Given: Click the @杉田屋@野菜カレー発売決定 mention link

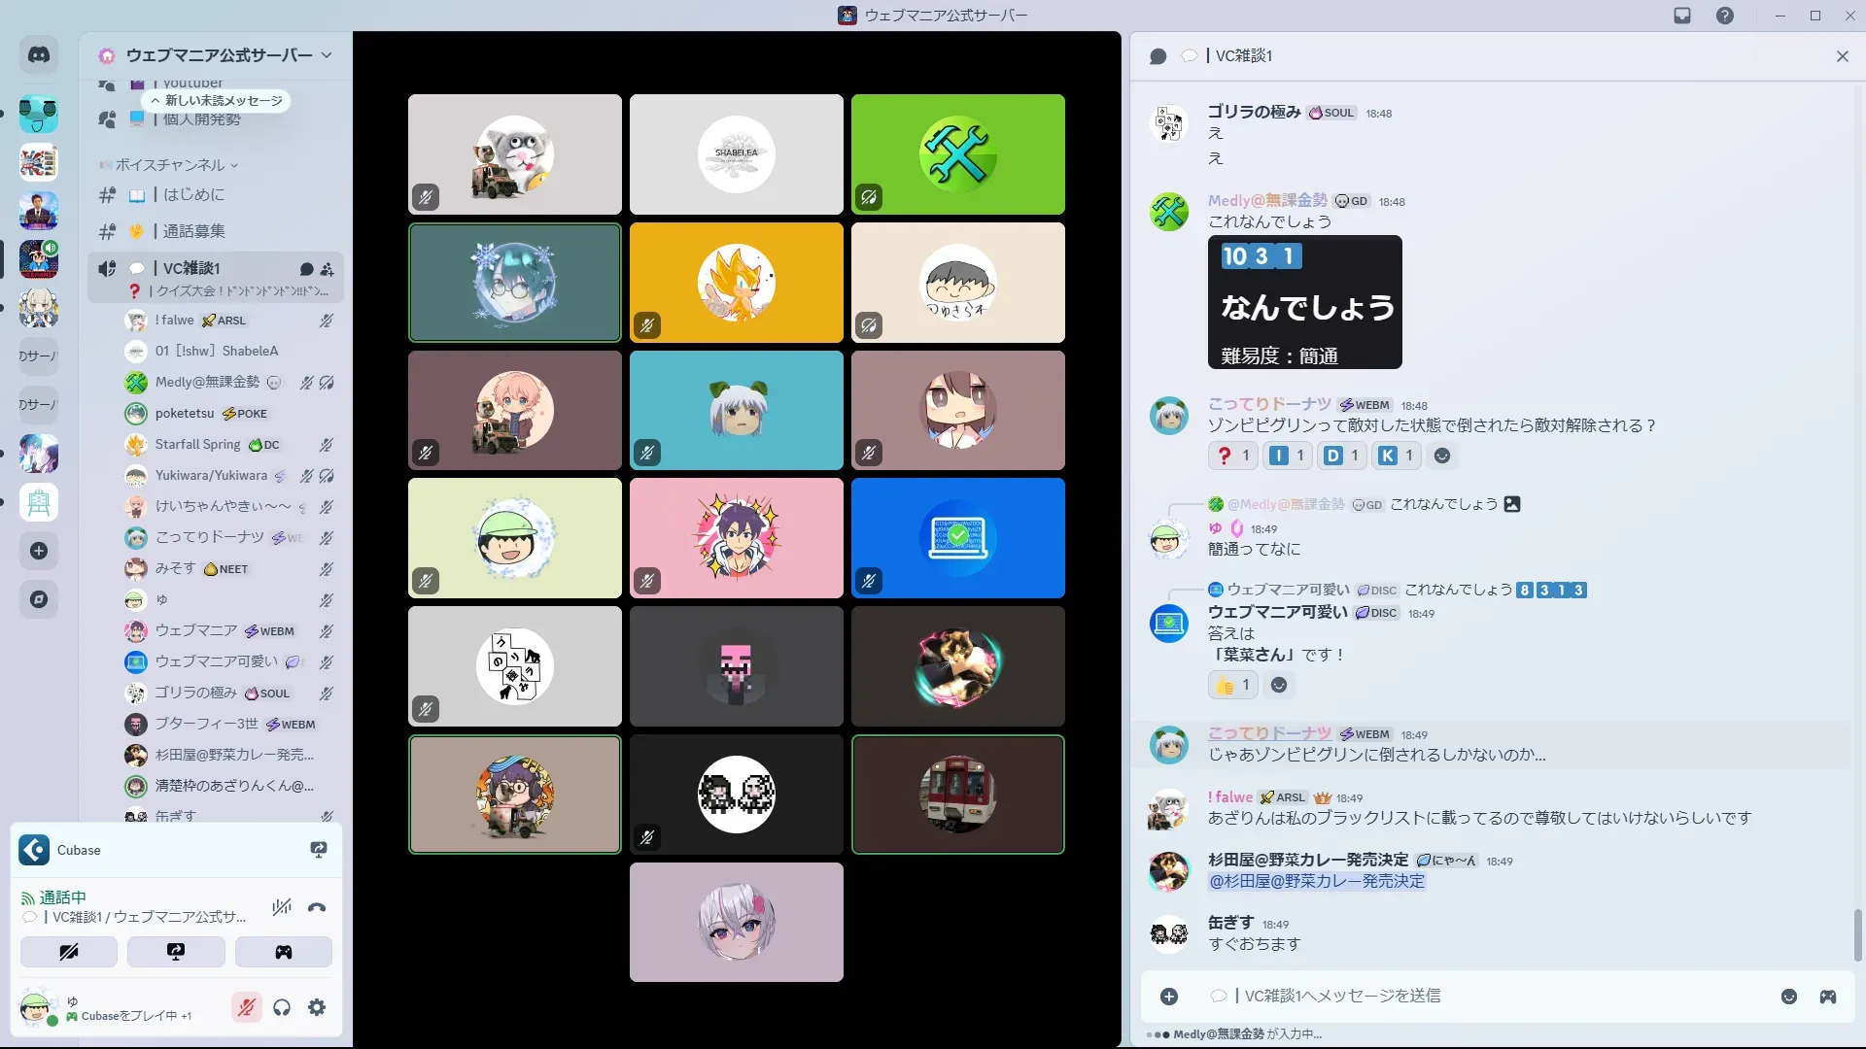Looking at the screenshot, I should point(1316,882).
